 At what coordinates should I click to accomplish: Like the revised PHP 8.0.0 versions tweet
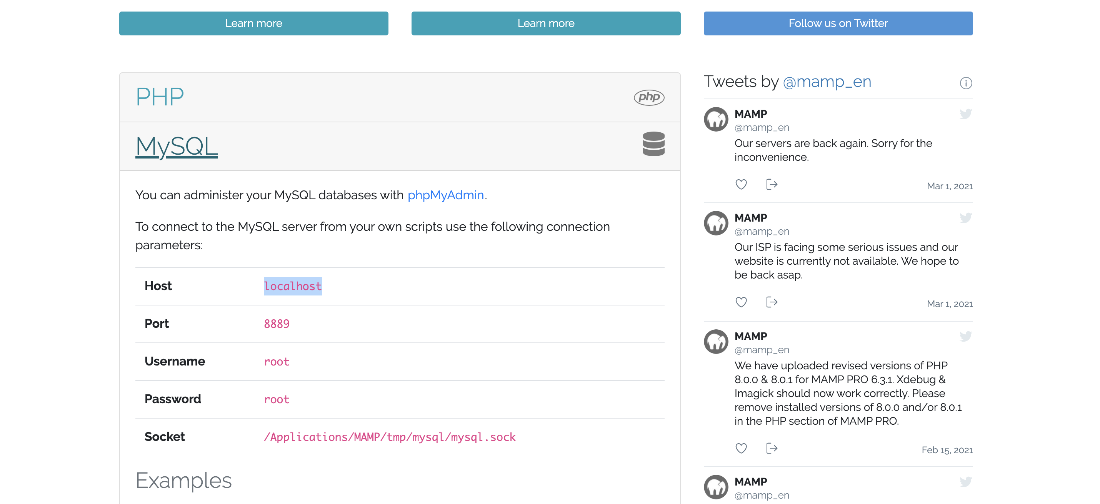coord(741,448)
